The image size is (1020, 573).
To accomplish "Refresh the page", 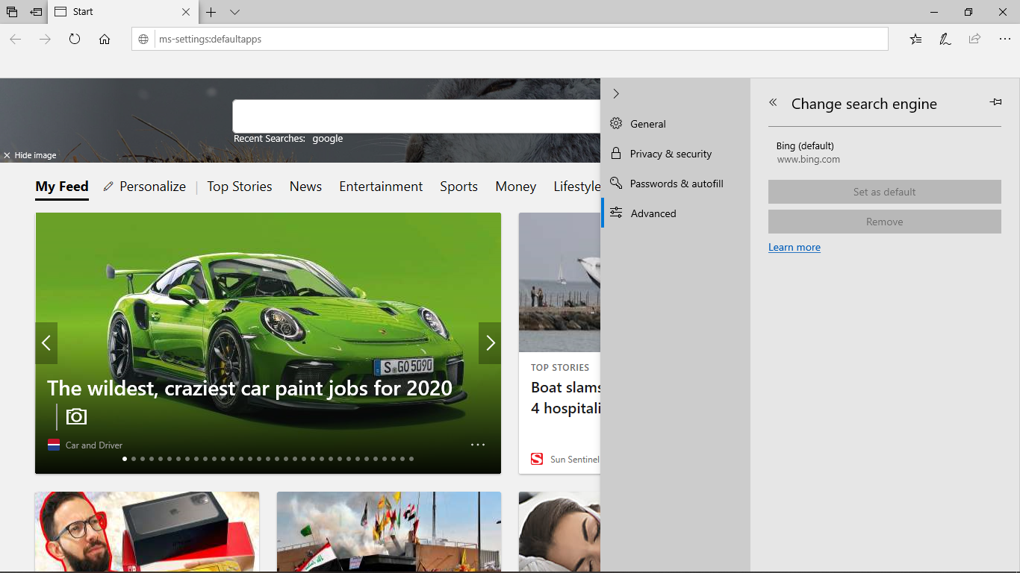I will (75, 39).
